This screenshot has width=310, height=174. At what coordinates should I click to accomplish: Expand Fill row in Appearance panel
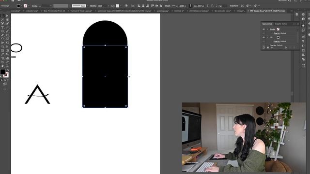pos(267,37)
